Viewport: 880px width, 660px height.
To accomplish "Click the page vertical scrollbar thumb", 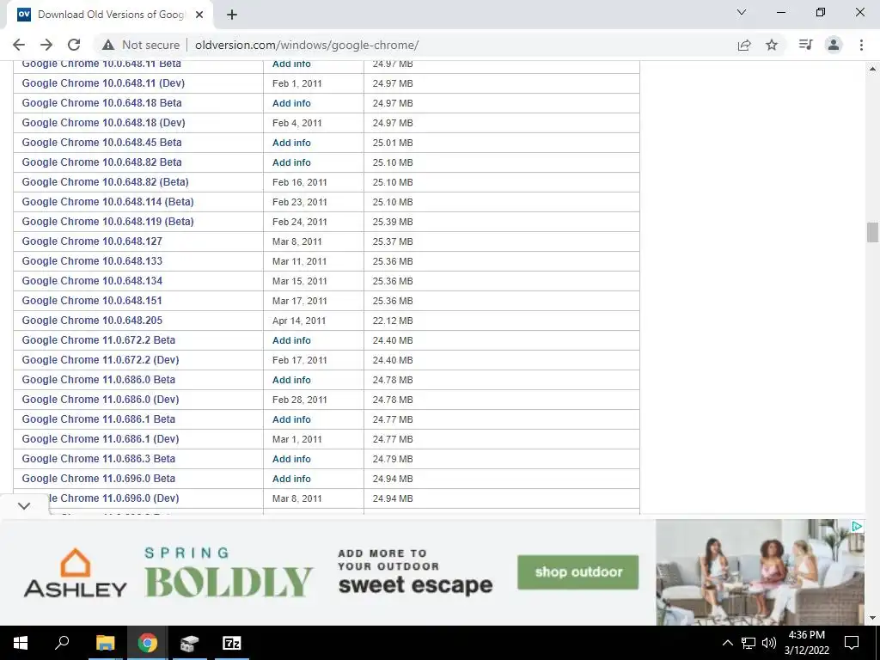I will (872, 232).
